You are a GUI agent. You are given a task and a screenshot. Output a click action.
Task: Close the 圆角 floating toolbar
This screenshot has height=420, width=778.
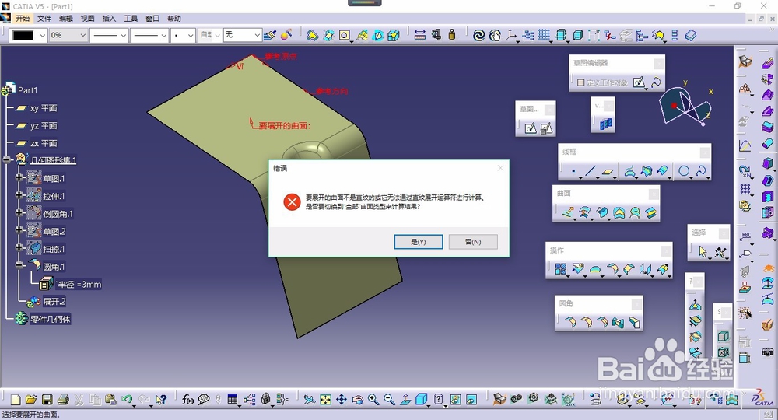[x=637, y=303]
